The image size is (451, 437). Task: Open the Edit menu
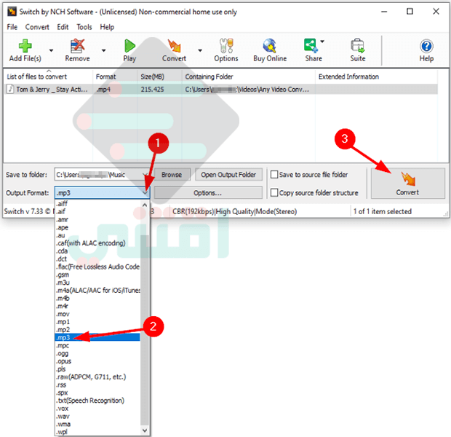coord(63,27)
